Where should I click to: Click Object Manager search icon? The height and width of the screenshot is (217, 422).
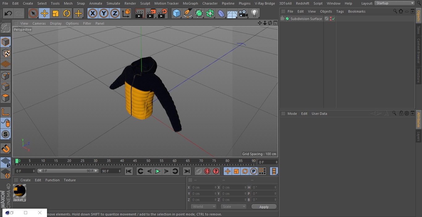point(395,11)
